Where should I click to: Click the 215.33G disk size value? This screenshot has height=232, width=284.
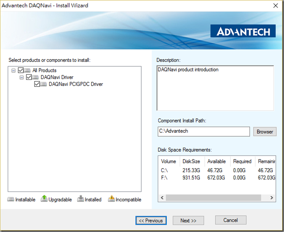(191, 171)
